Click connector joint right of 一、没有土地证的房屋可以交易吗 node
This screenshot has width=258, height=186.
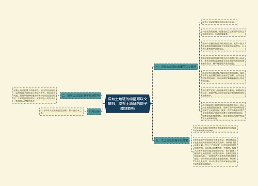point(200,67)
